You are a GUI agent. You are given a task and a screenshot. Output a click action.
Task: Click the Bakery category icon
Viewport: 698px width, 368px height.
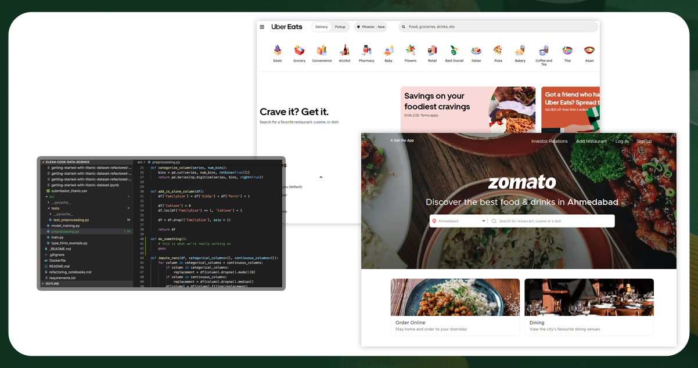pos(520,52)
